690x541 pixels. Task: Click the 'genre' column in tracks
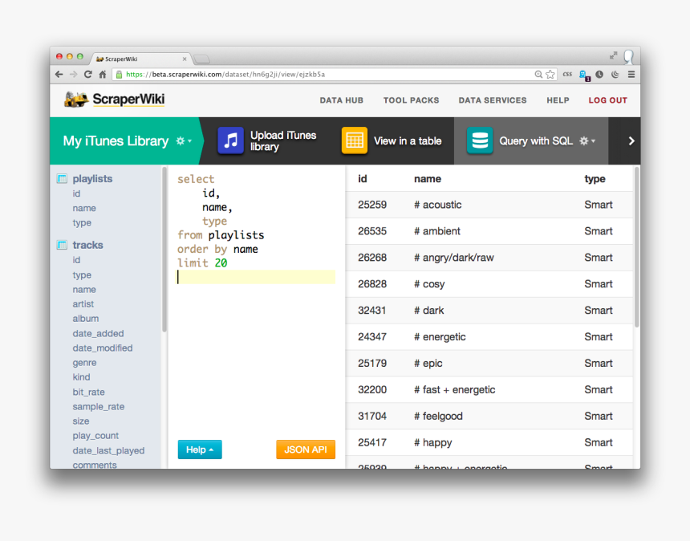[84, 363]
